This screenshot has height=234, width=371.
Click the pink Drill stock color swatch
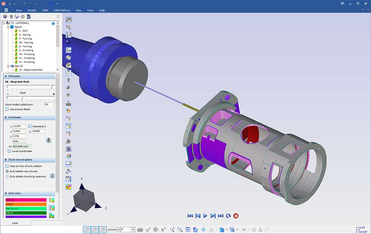tap(26, 200)
